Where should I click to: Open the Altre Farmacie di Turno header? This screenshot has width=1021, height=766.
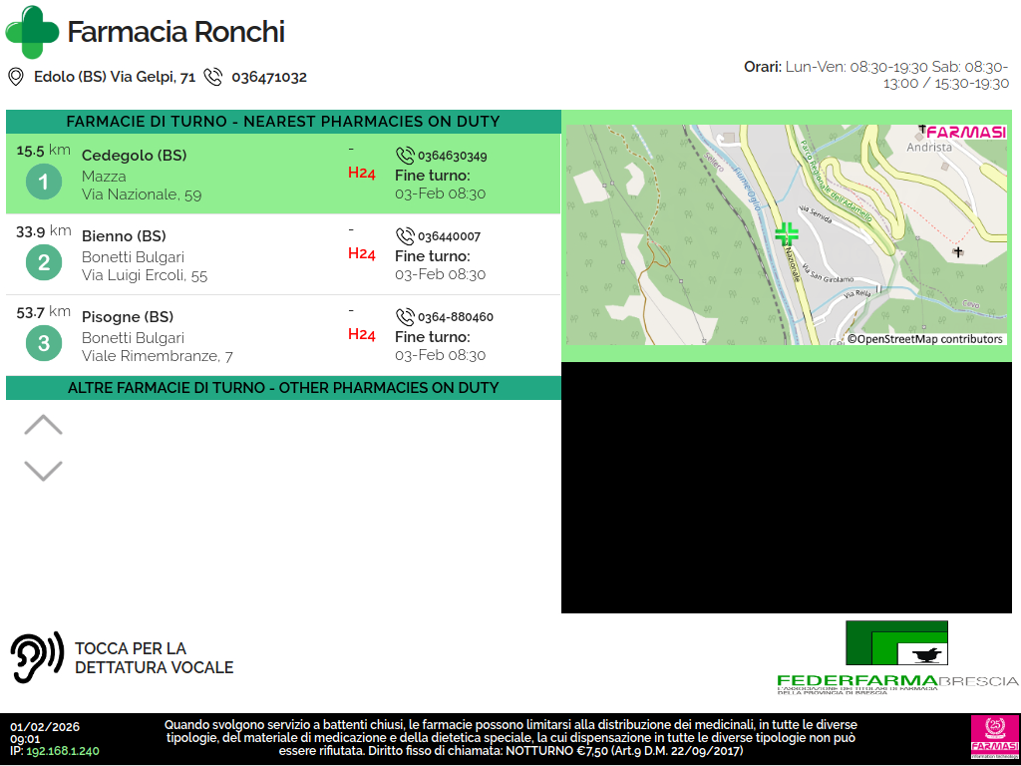click(x=283, y=388)
